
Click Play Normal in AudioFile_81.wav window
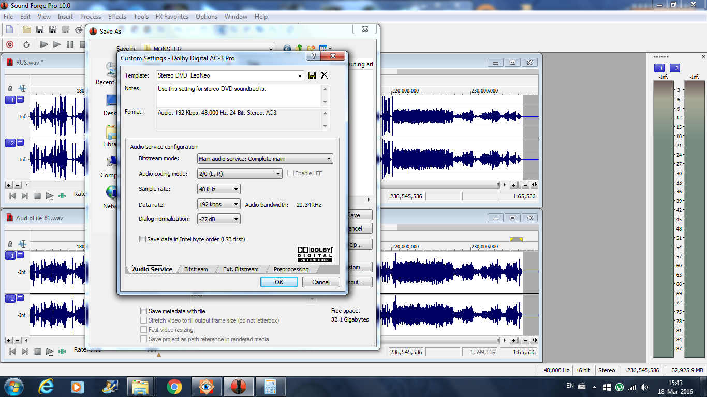pyautogui.click(x=50, y=352)
